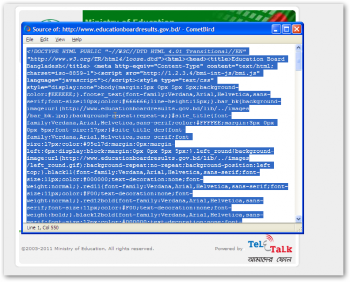The height and width of the screenshot is (282, 350).
Task: Click the scrollbar down arrow
Action: pos(298,219)
